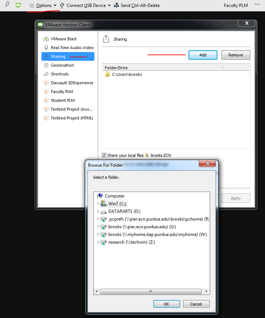Select the Geolocation pin item
The width and height of the screenshot is (265, 318).
[x=46, y=65]
